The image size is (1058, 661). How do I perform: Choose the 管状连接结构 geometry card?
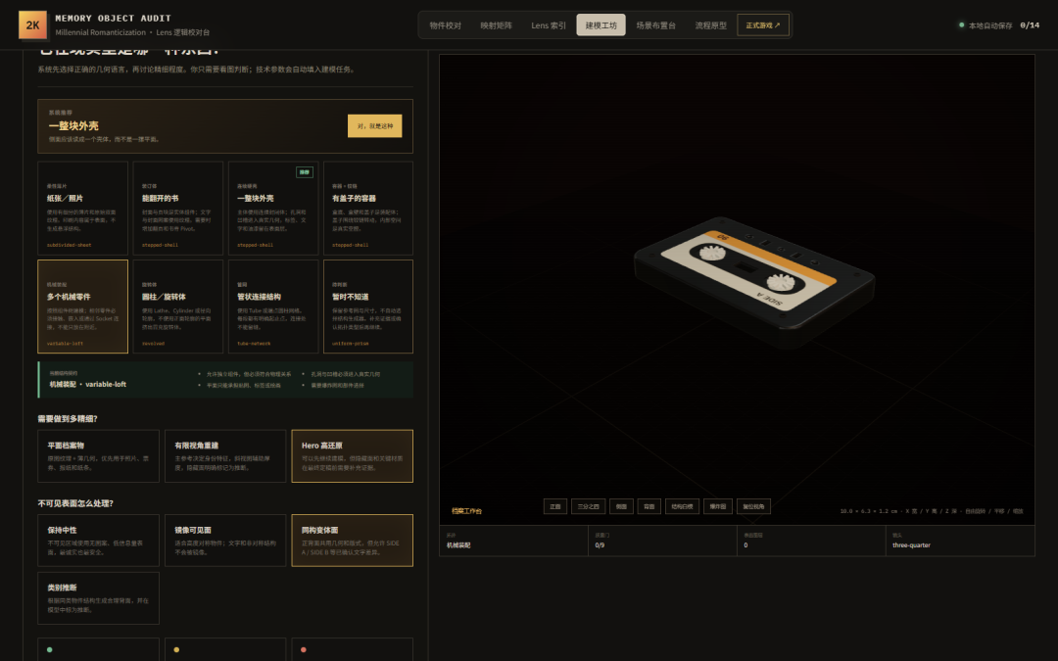pos(273,307)
